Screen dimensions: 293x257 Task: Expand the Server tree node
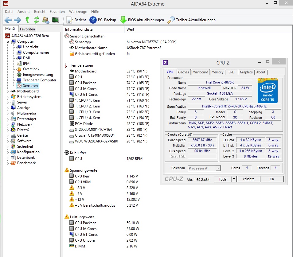click(x=8, y=103)
